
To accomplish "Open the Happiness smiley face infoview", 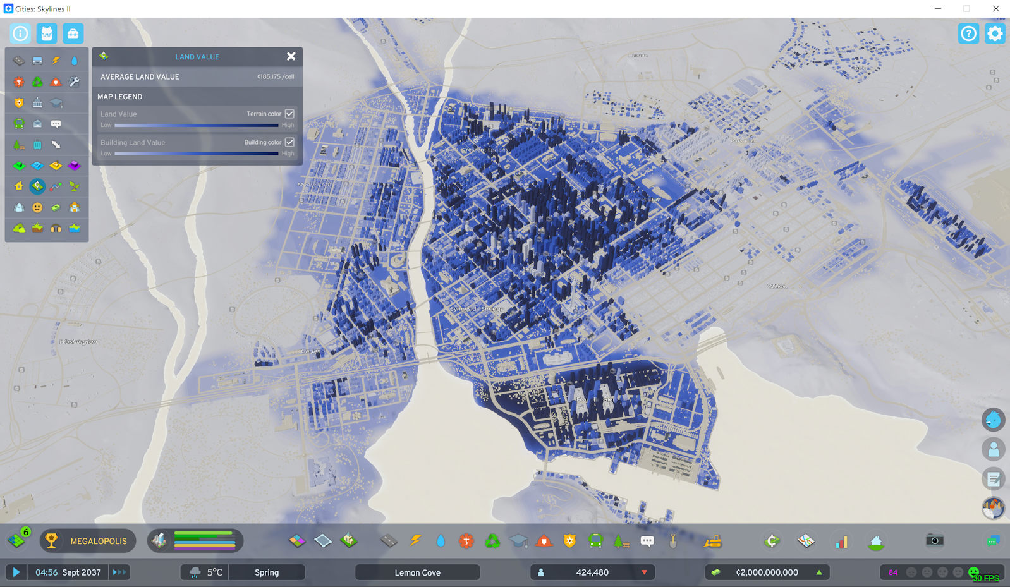I will [37, 207].
